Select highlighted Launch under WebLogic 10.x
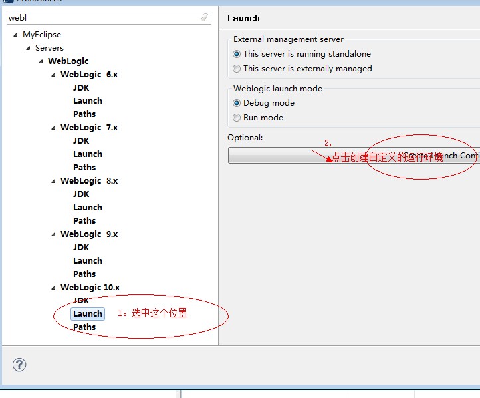Viewport: 480px width, 398px height. pyautogui.click(x=88, y=314)
